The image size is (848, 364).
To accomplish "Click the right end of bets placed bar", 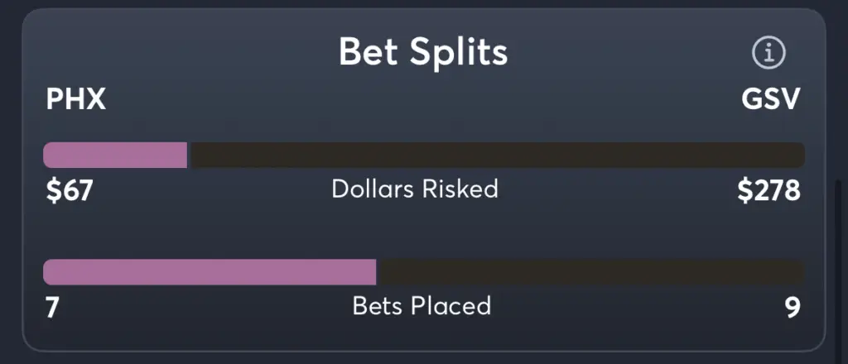I will tap(801, 272).
